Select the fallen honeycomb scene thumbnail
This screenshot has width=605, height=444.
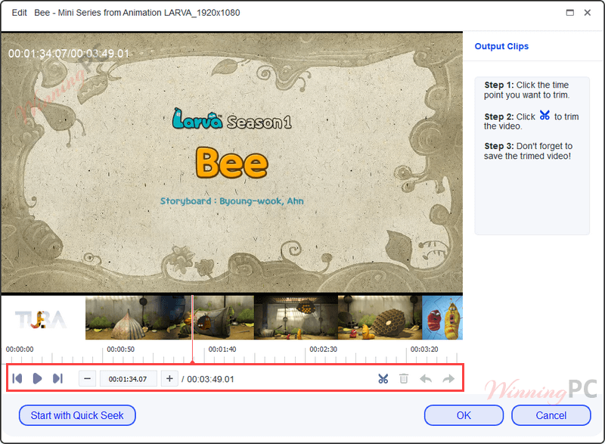[x=380, y=318]
